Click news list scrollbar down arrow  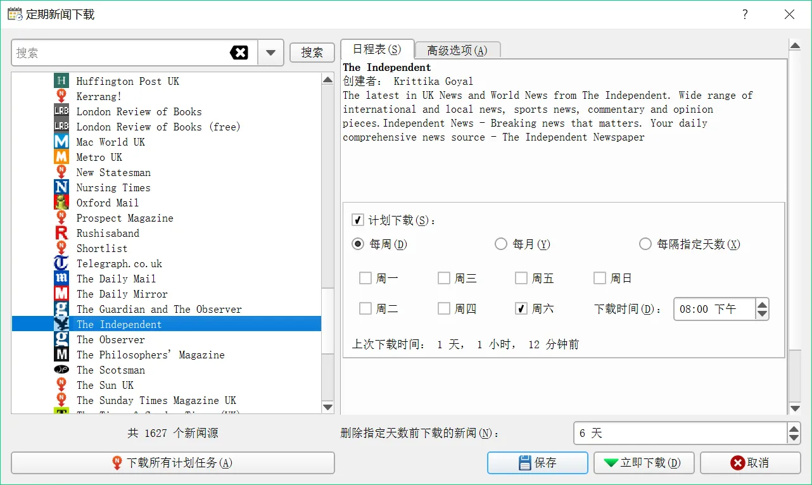click(327, 406)
